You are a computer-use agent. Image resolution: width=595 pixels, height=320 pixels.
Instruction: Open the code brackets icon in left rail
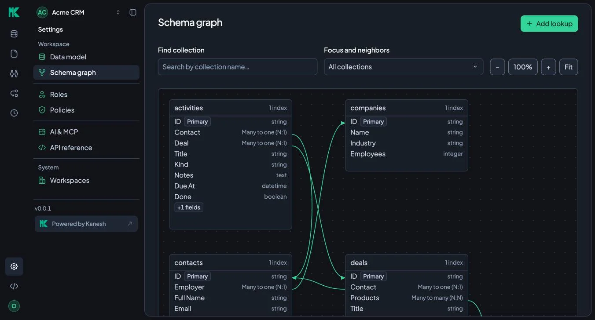[14, 286]
